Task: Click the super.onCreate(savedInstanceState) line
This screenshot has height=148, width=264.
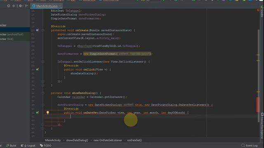Action: (86, 34)
